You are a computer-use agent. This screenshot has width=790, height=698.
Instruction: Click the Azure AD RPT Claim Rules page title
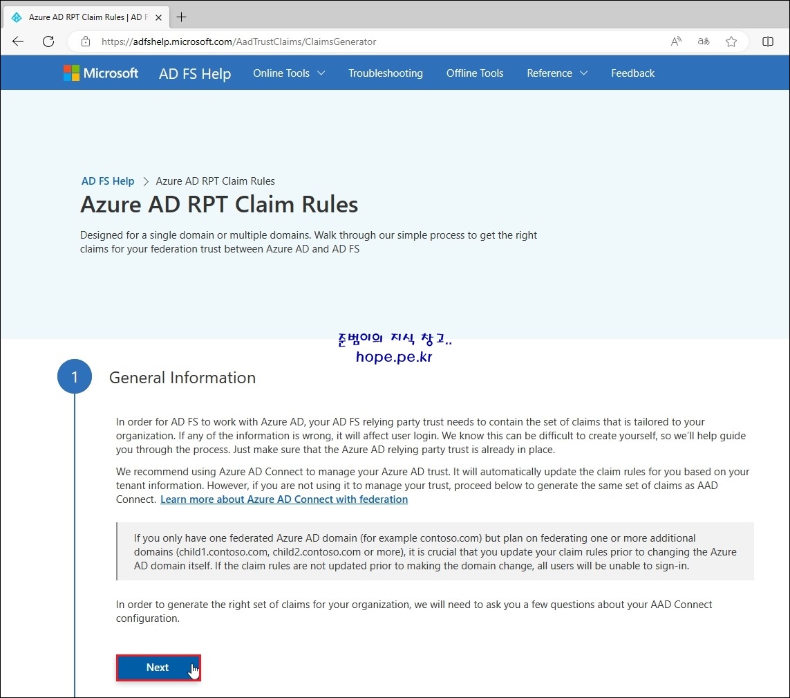point(219,204)
